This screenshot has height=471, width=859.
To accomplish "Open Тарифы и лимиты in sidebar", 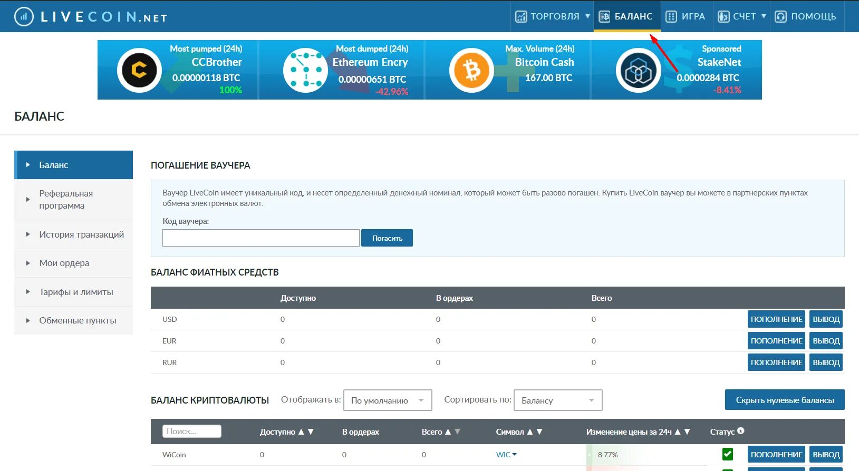I will pos(73,292).
